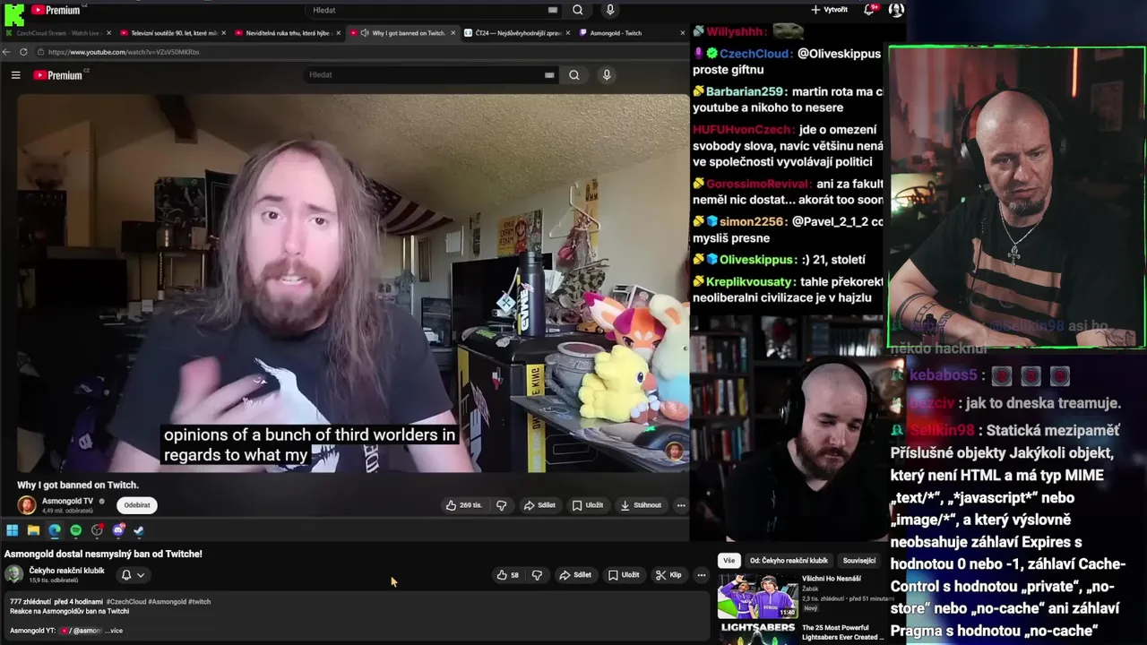This screenshot has height=645, width=1147.
Task: Open Spotify from the taskbar
Action: tap(76, 530)
